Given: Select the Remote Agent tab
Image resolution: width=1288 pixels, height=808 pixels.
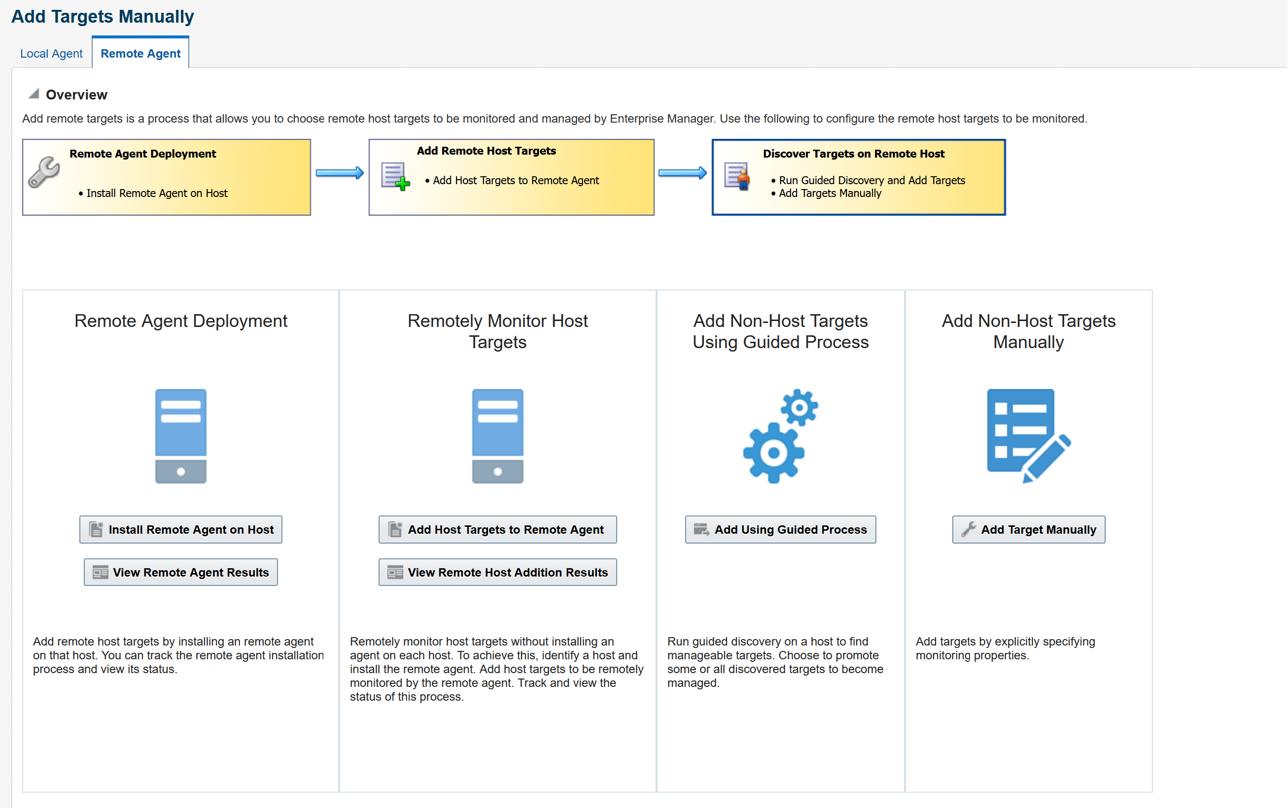Looking at the screenshot, I should pyautogui.click(x=140, y=54).
